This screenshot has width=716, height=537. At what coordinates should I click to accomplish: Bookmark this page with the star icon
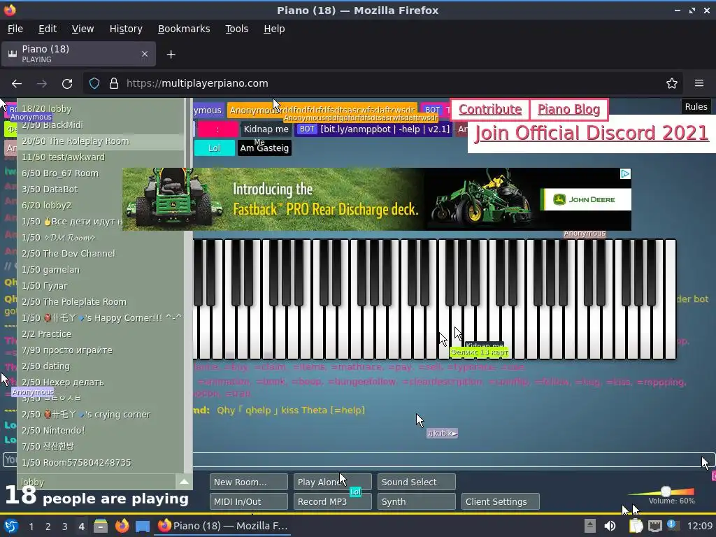[x=672, y=84]
